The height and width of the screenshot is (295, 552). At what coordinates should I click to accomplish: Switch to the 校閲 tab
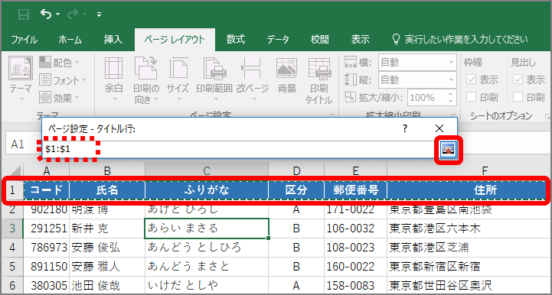[320, 39]
